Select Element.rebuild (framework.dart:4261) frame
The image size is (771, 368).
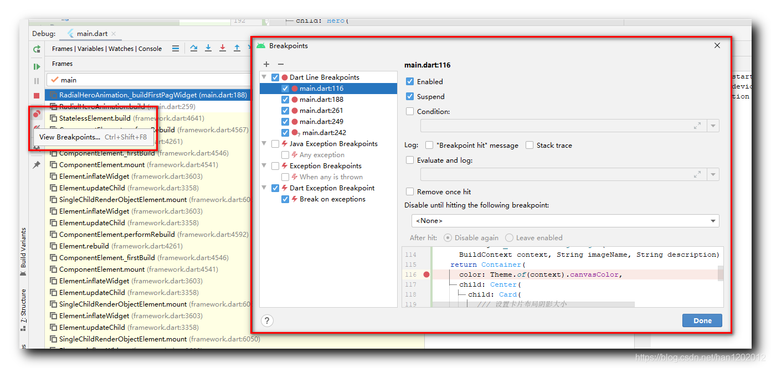(x=148, y=246)
